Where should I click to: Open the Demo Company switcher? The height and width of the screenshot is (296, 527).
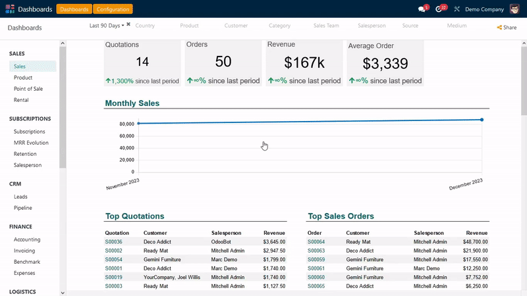(x=484, y=9)
